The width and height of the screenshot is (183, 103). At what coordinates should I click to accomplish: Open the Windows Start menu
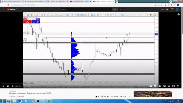[3, 101]
